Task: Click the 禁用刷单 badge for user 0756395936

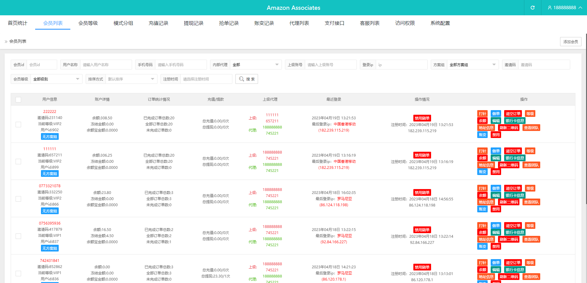Action: pos(422,230)
